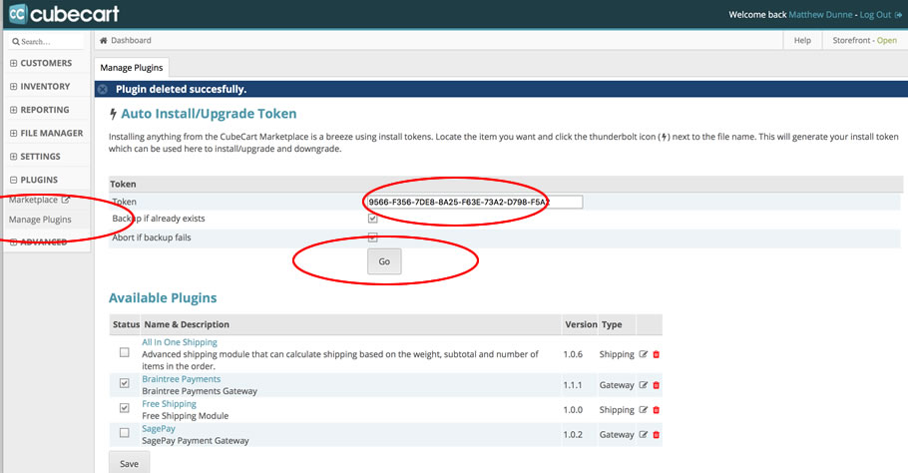908x473 pixels.
Task: Open Marketplace in sidebar
Action: click(x=33, y=200)
